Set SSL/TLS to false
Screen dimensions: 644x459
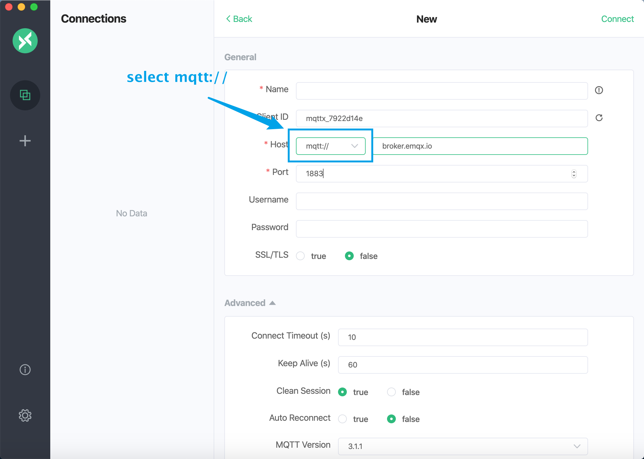pos(349,256)
